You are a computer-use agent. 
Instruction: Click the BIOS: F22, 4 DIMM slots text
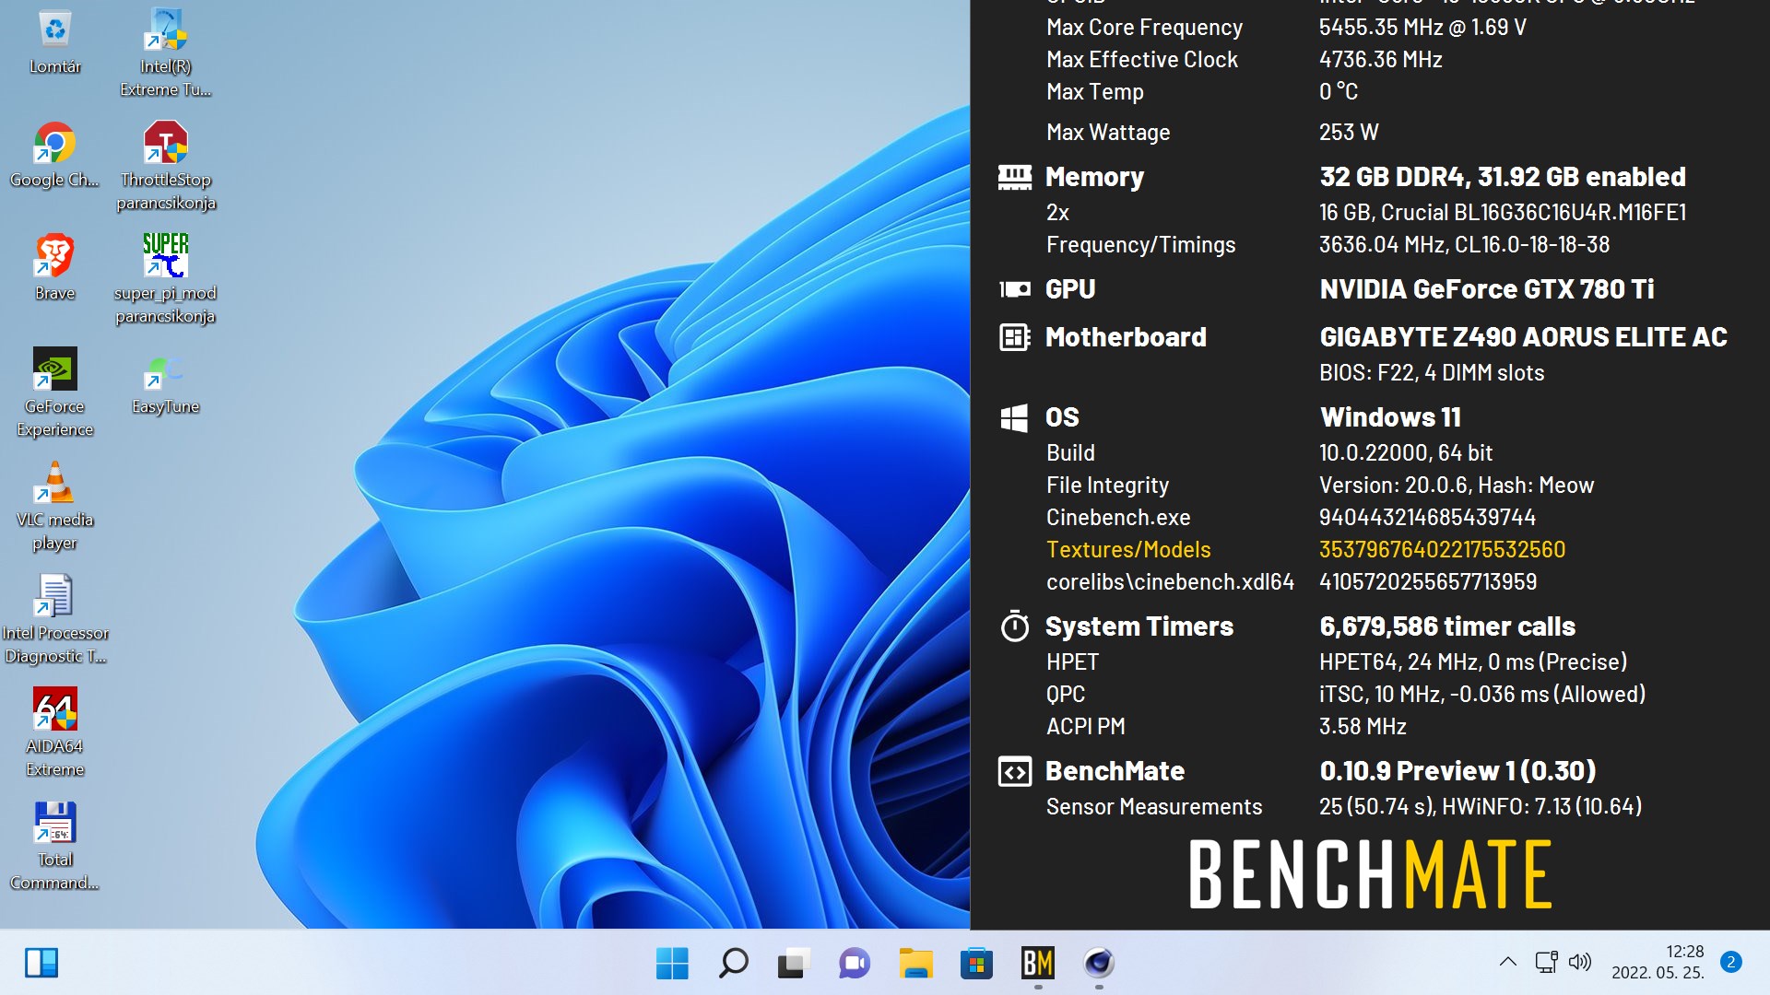click(1432, 373)
